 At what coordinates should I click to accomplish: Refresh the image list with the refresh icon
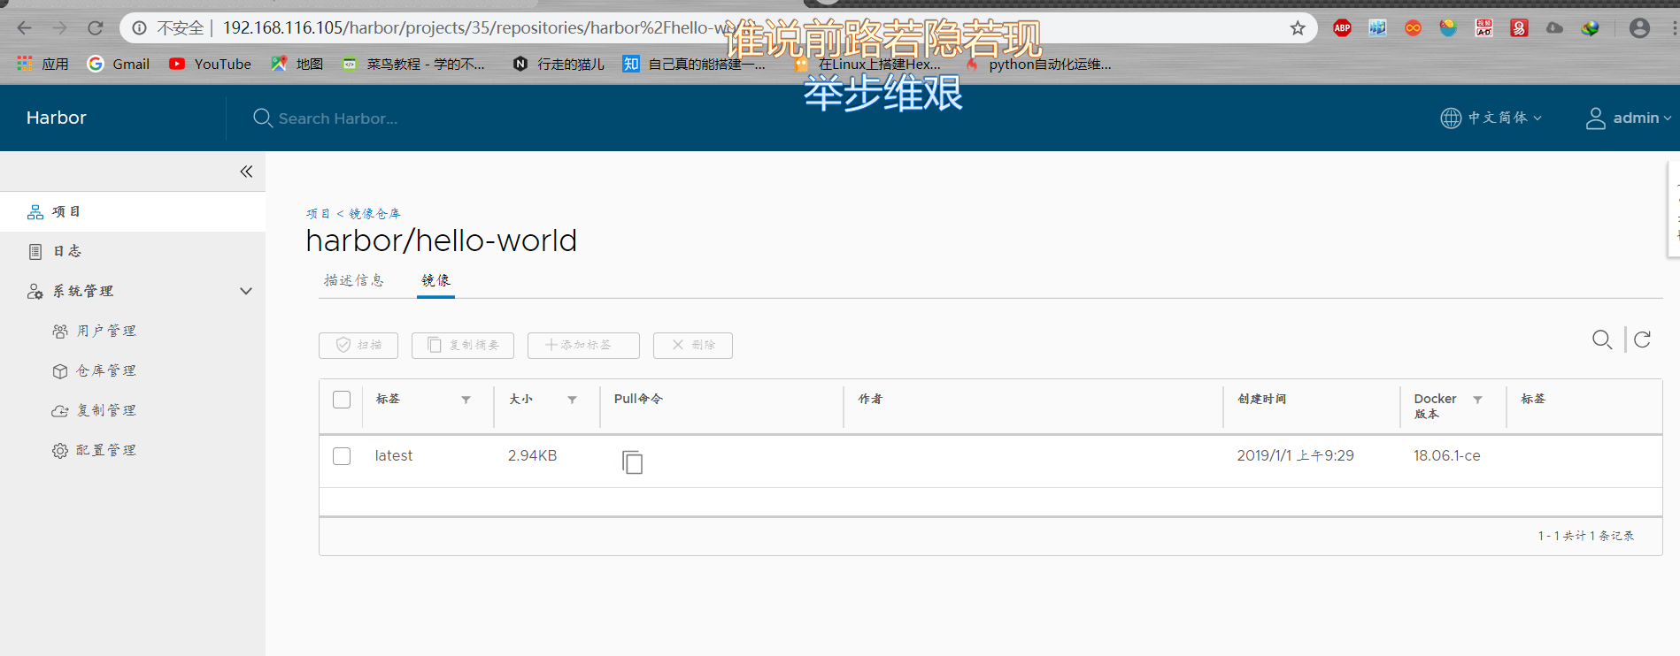tap(1642, 339)
